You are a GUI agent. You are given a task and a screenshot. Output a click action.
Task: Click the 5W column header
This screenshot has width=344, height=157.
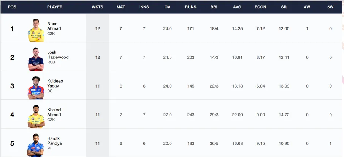[330, 7]
